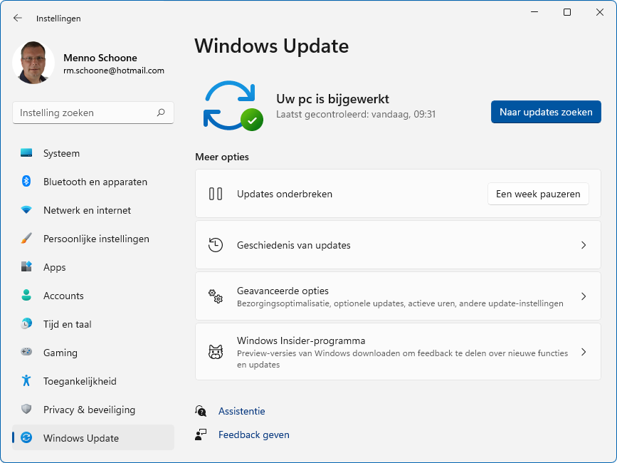Maximize the Instellingen window
This screenshot has width=617, height=463.
pyautogui.click(x=567, y=12)
